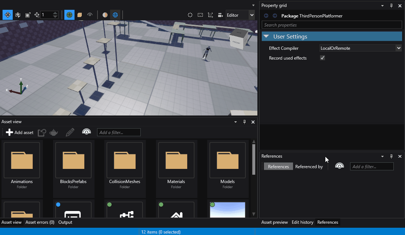Select the asset with blue status dot
Viewport: 405px width, 235px height.
pyautogui.click(x=73, y=210)
